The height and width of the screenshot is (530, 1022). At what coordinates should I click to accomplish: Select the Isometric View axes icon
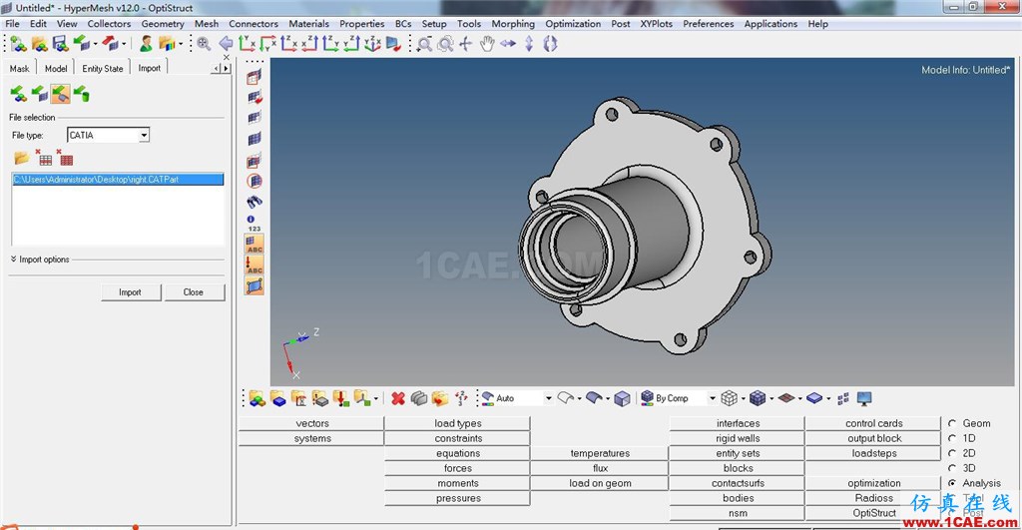coord(372,44)
